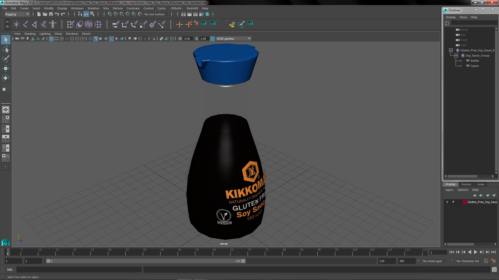Image resolution: width=499 pixels, height=280 pixels.
Task: Activate the Move tool in the toolbox
Action: [6, 68]
